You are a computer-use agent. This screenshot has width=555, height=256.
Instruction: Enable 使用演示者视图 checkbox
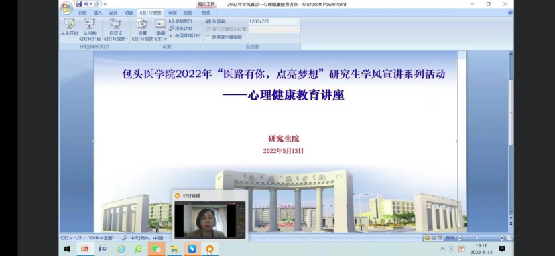pos(208,37)
